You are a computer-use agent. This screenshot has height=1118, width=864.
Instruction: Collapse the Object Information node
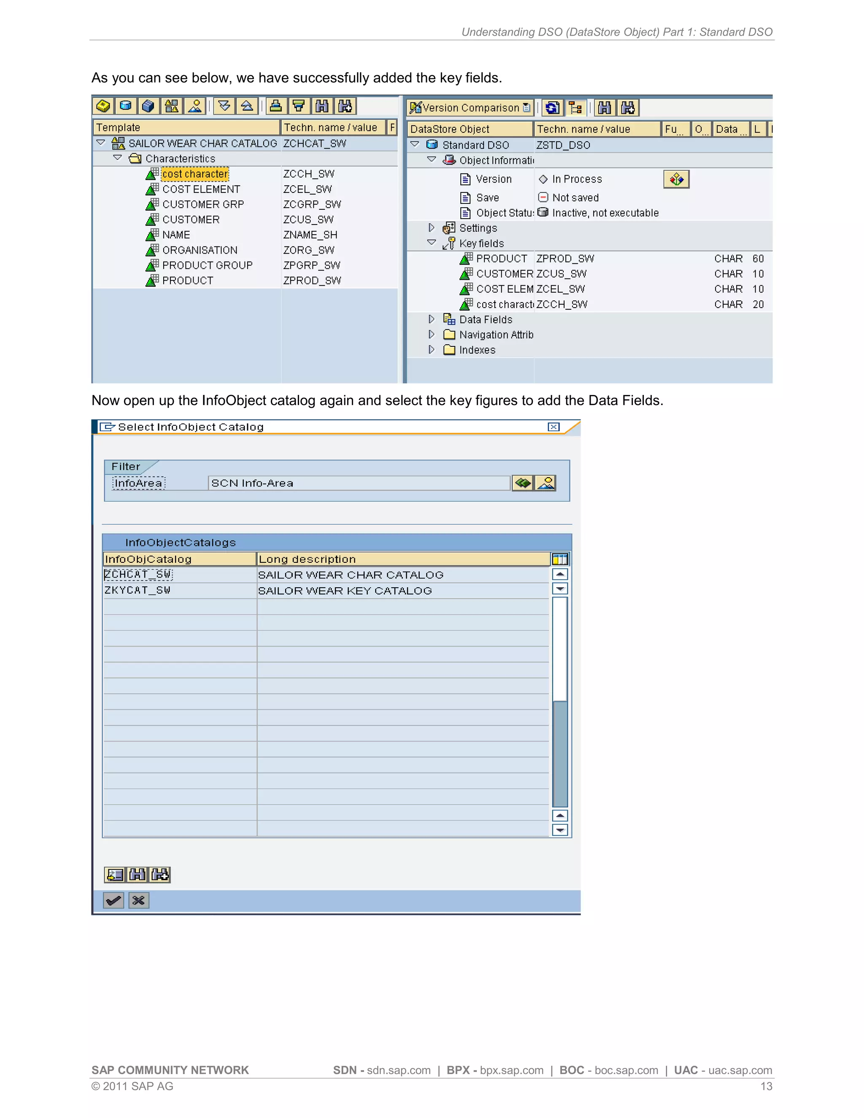[x=432, y=160]
